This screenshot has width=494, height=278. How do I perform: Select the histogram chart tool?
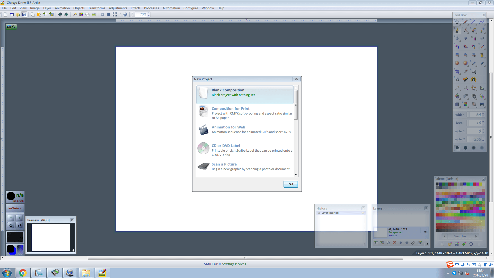click(482, 88)
